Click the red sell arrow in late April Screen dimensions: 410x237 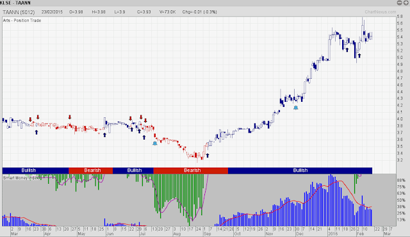(x=70, y=117)
